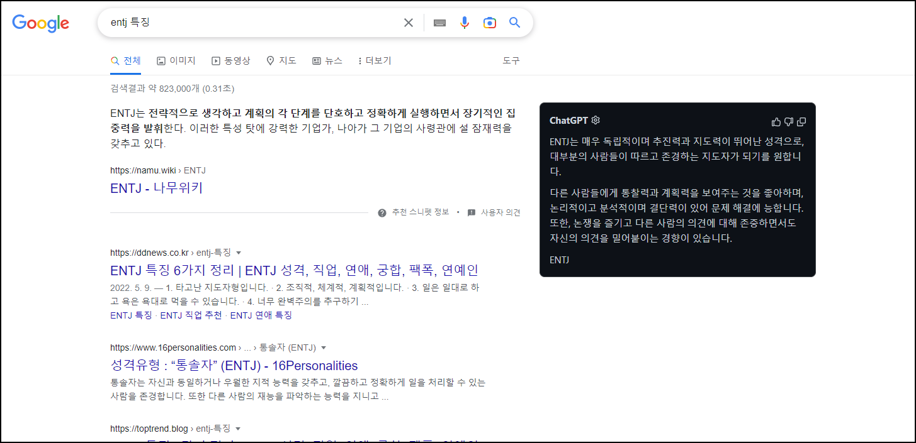Expand the ddnews.co.kr result options arrow

tap(239, 253)
